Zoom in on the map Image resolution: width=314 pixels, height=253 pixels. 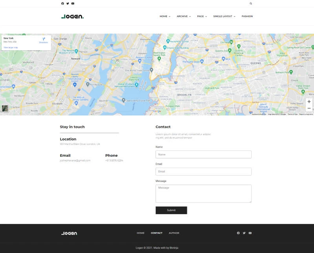click(x=309, y=102)
